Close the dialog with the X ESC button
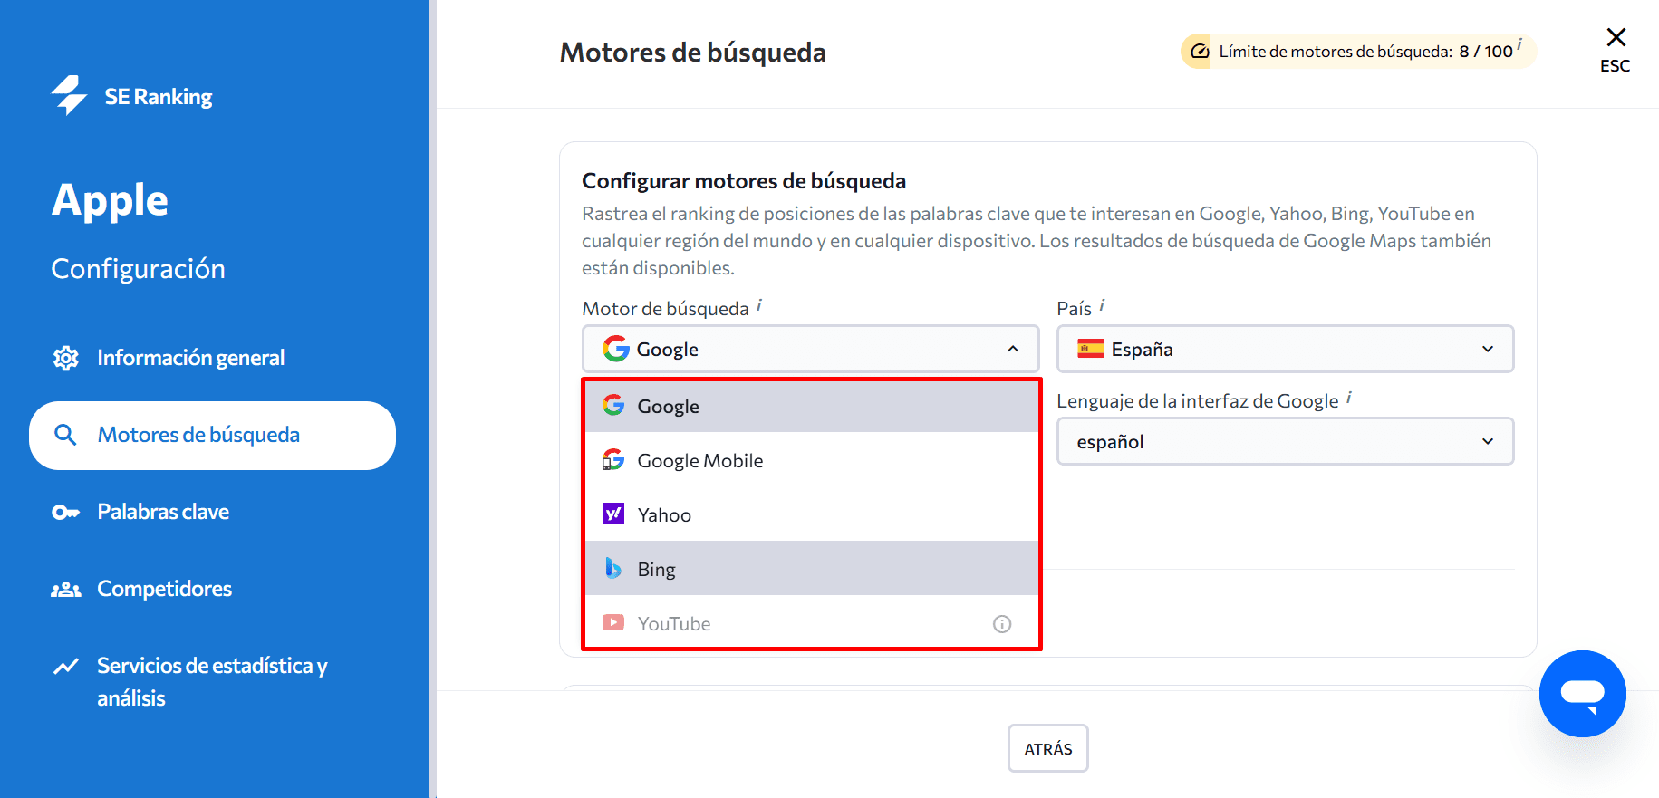Image resolution: width=1659 pixels, height=798 pixels. (x=1616, y=50)
